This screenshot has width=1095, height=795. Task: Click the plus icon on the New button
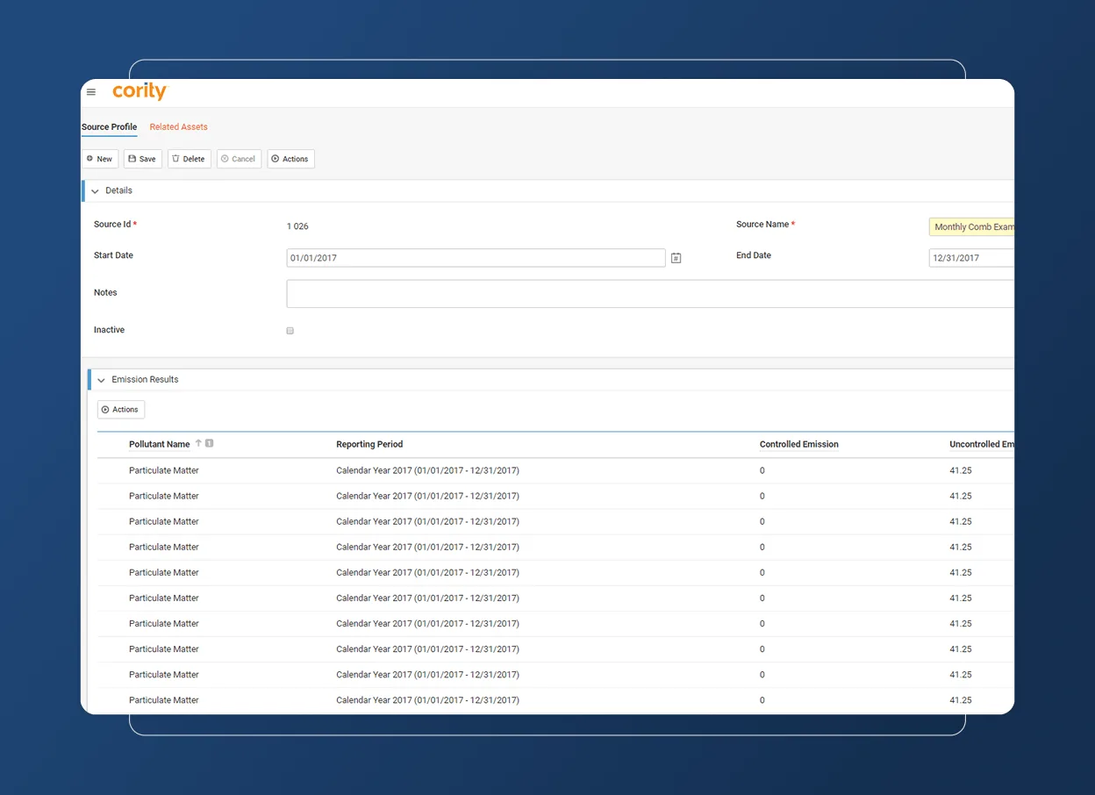pyautogui.click(x=89, y=159)
